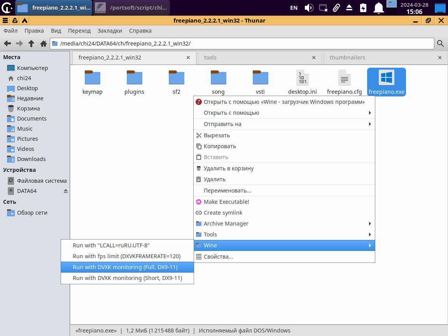
Task: Highlight the Wine context menu entry
Action: click(x=284, y=245)
